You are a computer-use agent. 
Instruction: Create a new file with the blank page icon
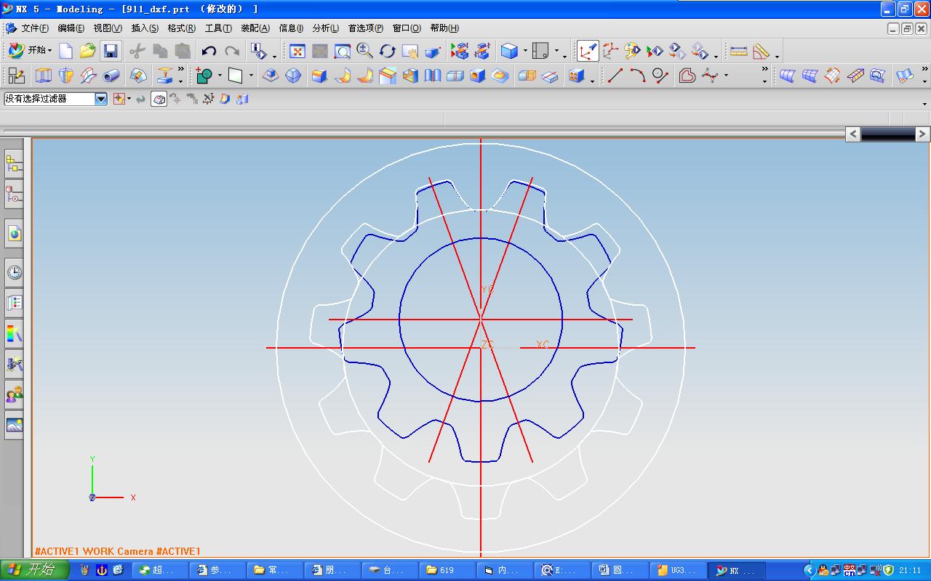click(x=65, y=51)
